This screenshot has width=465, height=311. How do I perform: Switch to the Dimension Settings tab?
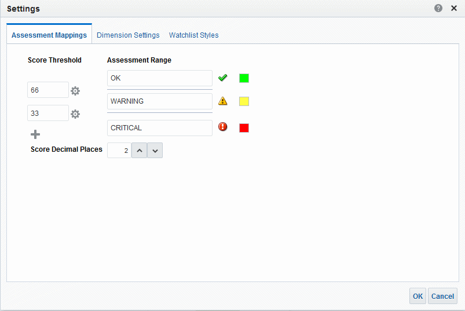pos(128,35)
